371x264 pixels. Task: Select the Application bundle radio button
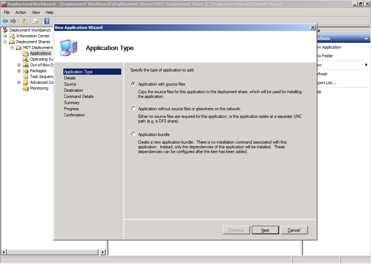tap(134, 134)
